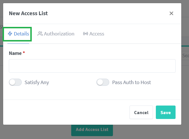
Task: Cancel creating the access list
Action: (x=141, y=112)
